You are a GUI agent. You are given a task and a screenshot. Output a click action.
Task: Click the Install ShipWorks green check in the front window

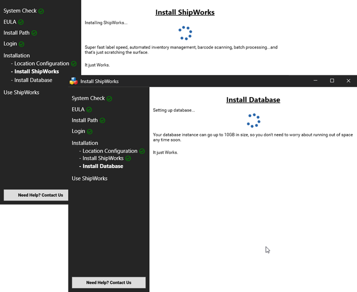(x=128, y=158)
